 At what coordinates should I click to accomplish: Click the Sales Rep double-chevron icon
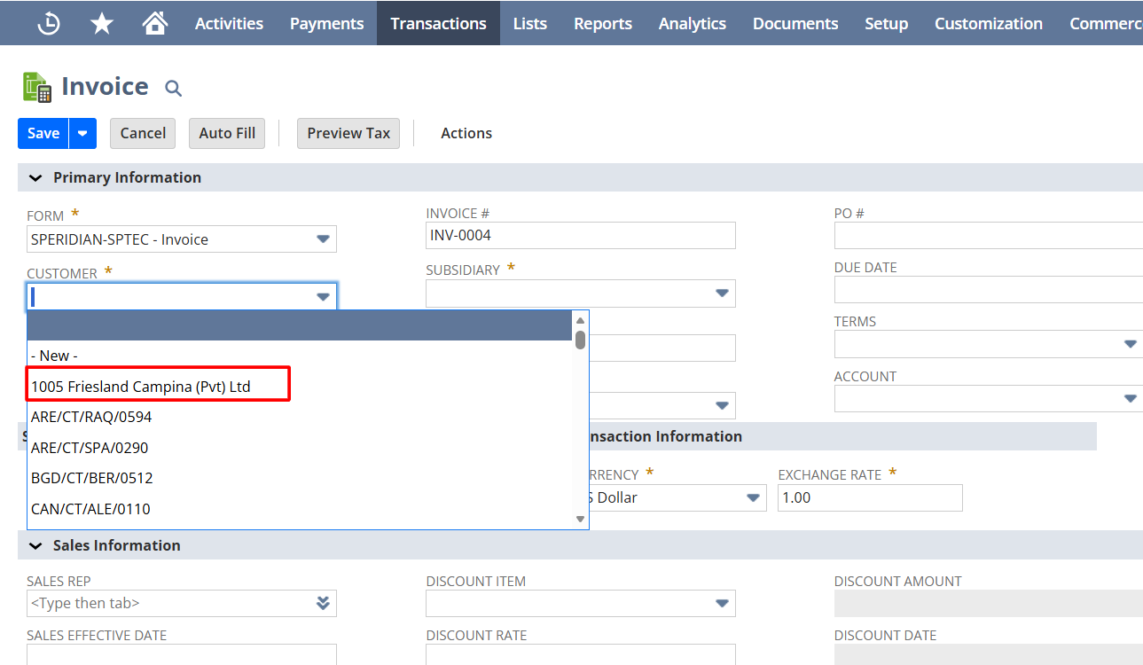(x=323, y=603)
